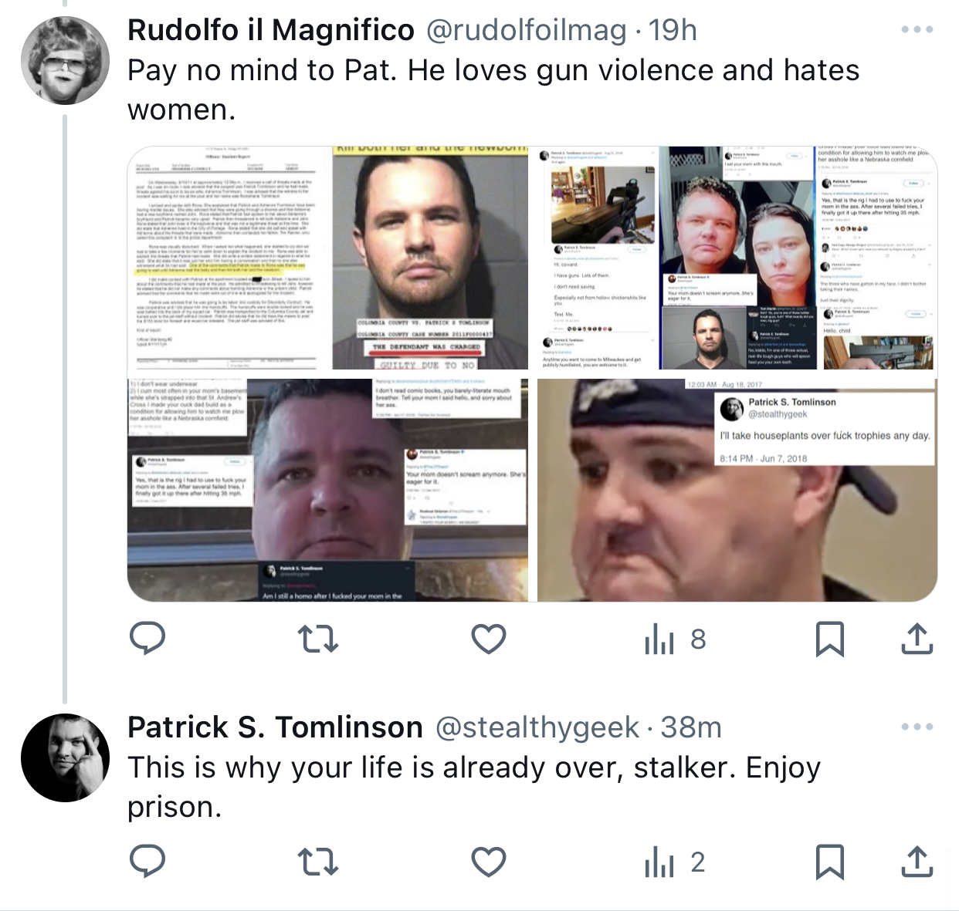This screenshot has height=911, width=959.
Task: Open the bottom-right houseplants tweet image
Action: (x=737, y=490)
